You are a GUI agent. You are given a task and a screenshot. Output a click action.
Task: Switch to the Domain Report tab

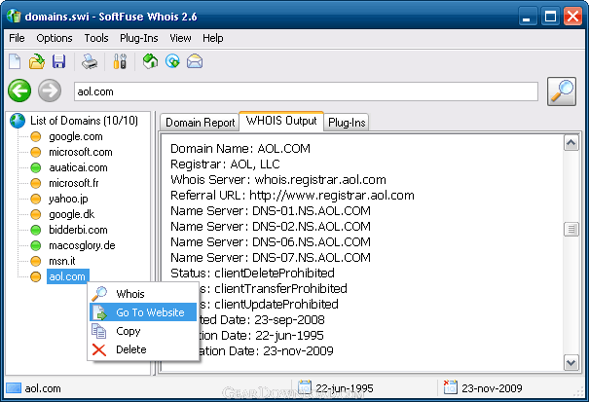pyautogui.click(x=200, y=123)
